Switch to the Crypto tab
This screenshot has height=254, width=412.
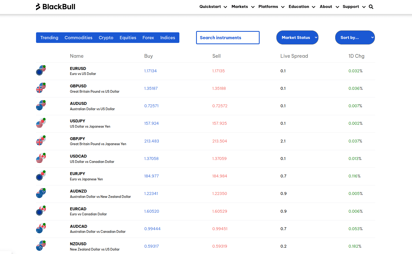click(x=106, y=38)
